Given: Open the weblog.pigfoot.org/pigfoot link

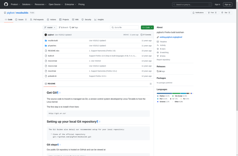Looking at the screenshot, I should tap(171, 37).
